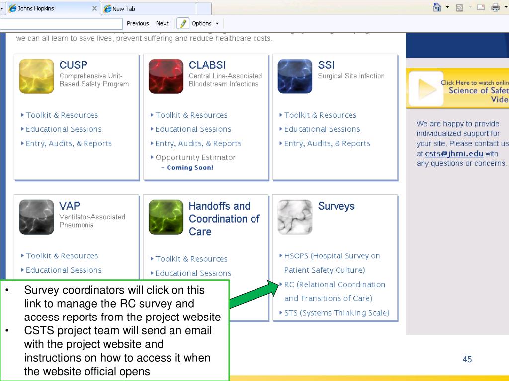Open SSI Toolkit & Resources link
The width and height of the screenshot is (509, 381).
pos(320,115)
